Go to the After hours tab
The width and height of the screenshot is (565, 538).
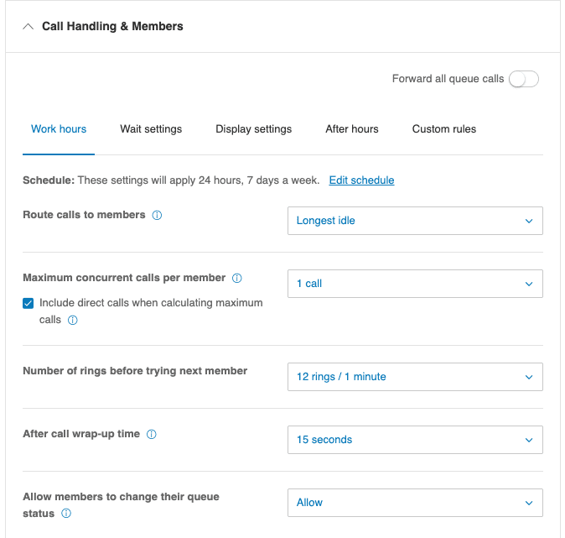351,129
